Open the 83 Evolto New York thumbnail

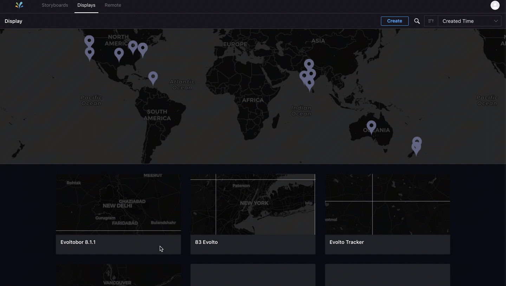[x=253, y=204]
